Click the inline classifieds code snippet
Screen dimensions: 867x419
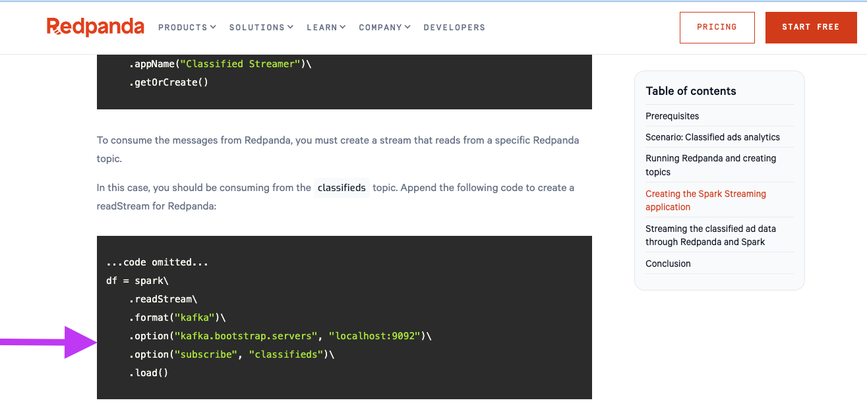coord(342,188)
